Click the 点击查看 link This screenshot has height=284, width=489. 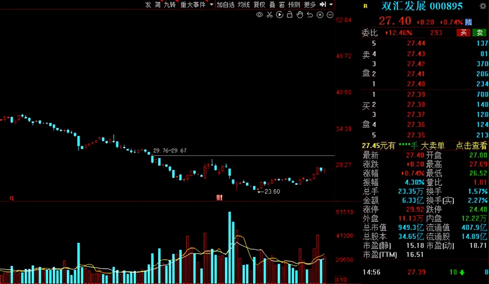point(472,145)
